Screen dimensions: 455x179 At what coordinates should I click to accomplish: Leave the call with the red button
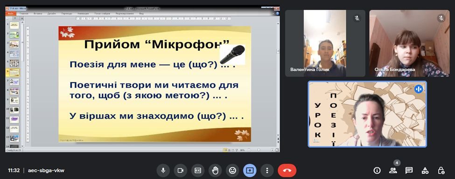287,170
